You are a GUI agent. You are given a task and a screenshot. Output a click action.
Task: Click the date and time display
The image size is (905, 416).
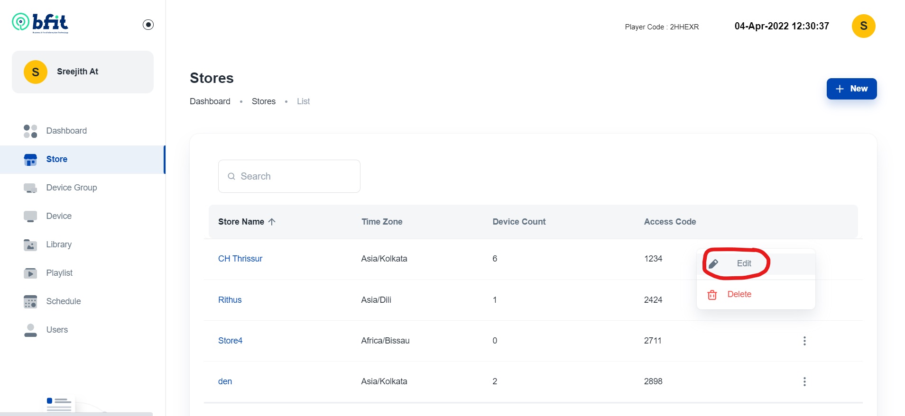[782, 26]
